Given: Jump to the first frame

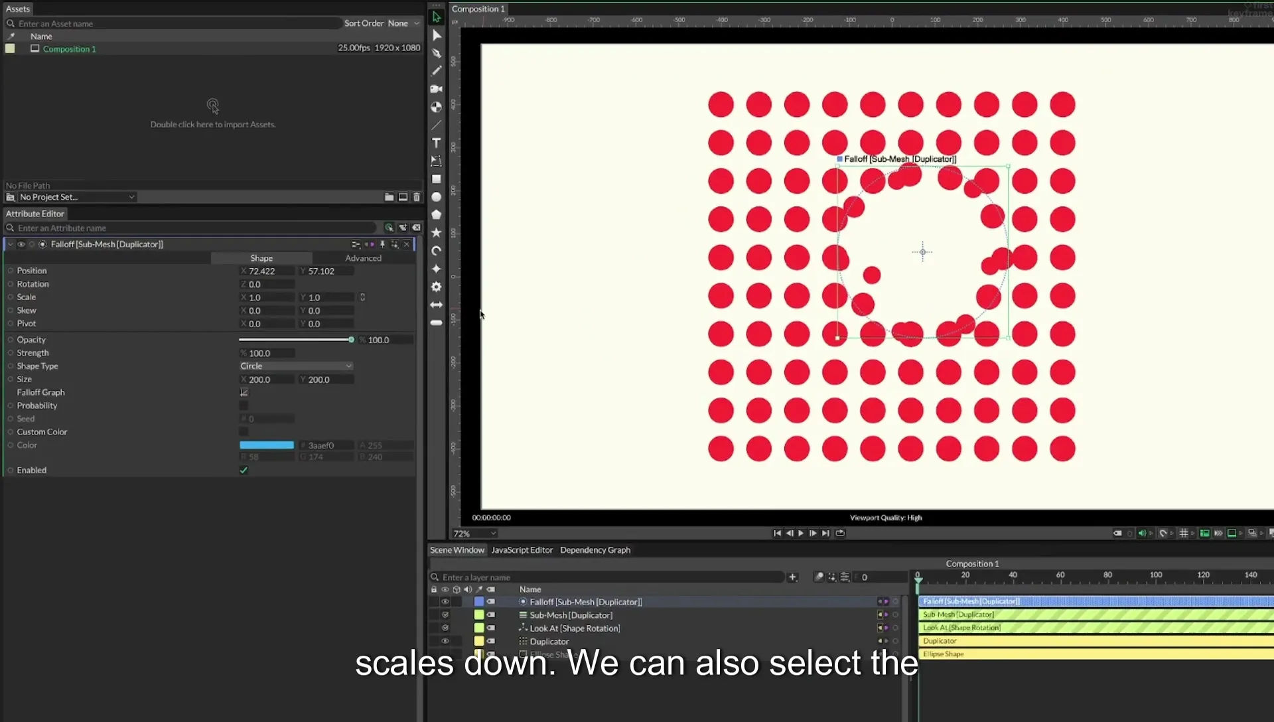Looking at the screenshot, I should point(777,534).
